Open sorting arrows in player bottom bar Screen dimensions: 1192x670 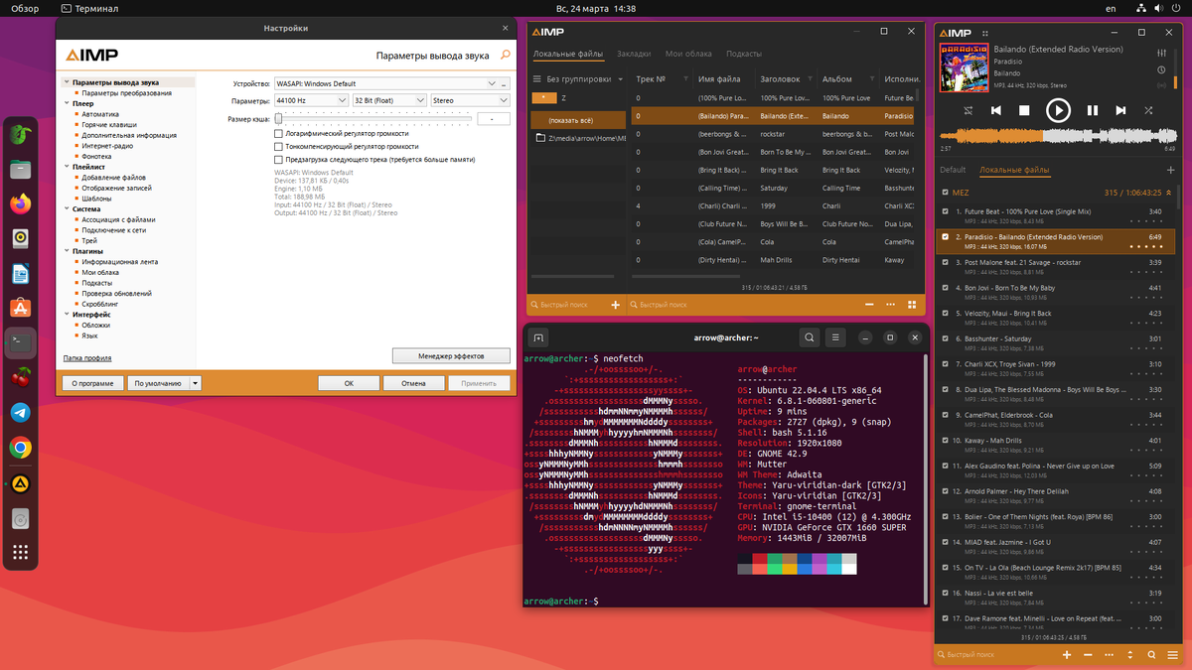pyautogui.click(x=1130, y=655)
